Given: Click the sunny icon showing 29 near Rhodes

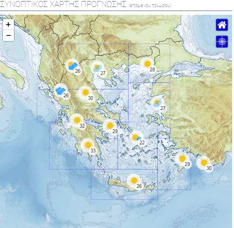Looking at the screenshot, I should click(x=182, y=159).
